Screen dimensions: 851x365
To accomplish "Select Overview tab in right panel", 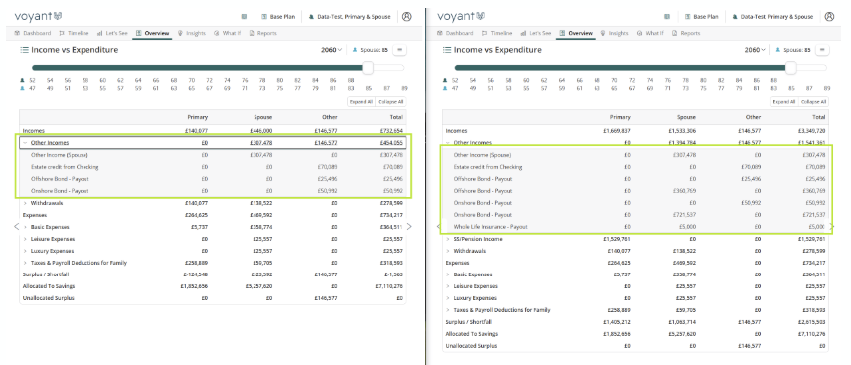I will coord(576,33).
